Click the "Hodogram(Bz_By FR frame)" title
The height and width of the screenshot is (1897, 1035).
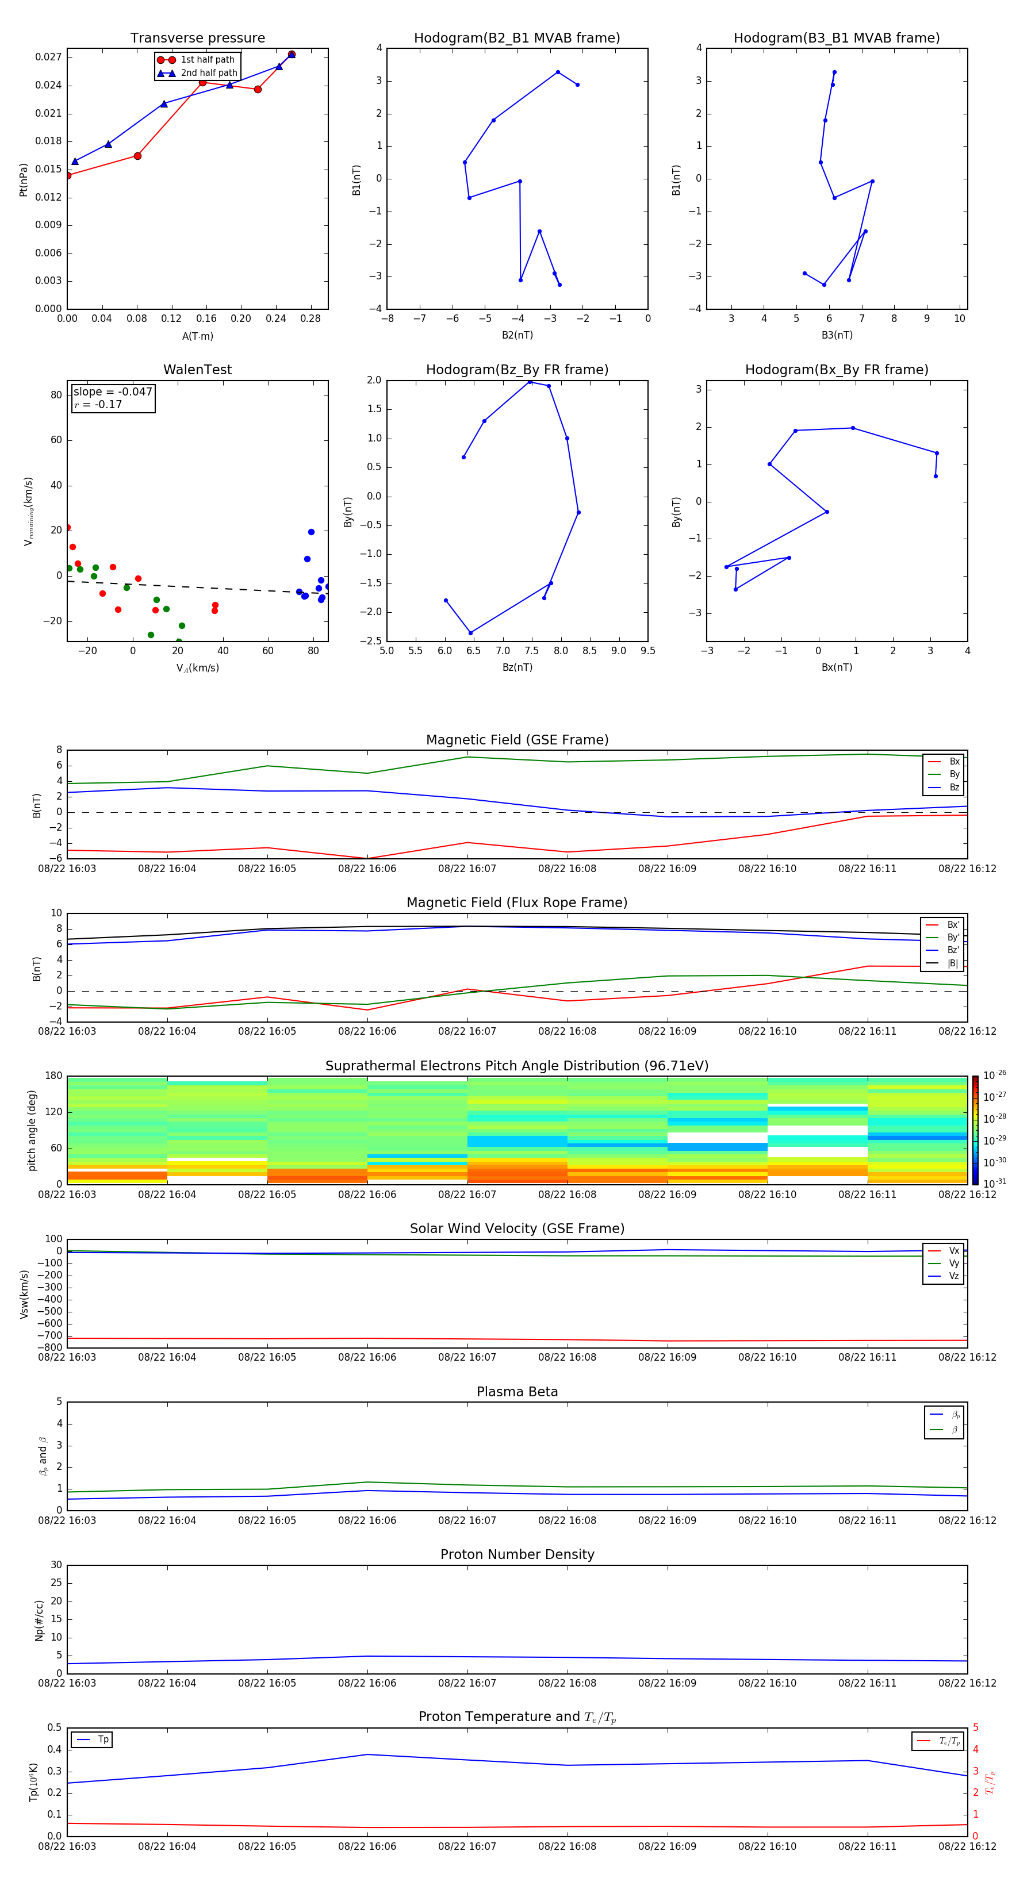[517, 370]
